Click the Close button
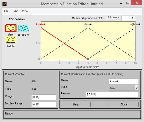Screen dimensions: 144x122 pos(124,104)
